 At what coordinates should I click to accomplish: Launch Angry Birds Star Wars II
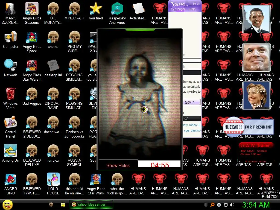(32, 70)
